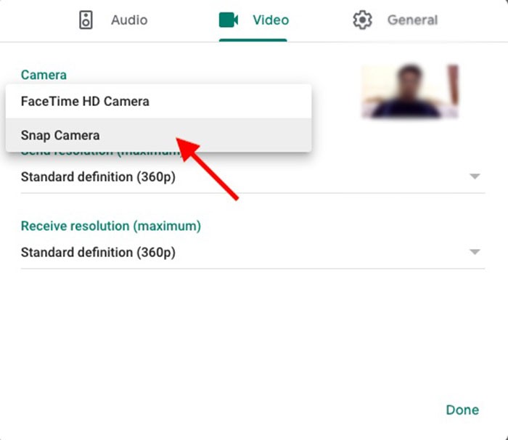Click the gear icon for General

(361, 20)
